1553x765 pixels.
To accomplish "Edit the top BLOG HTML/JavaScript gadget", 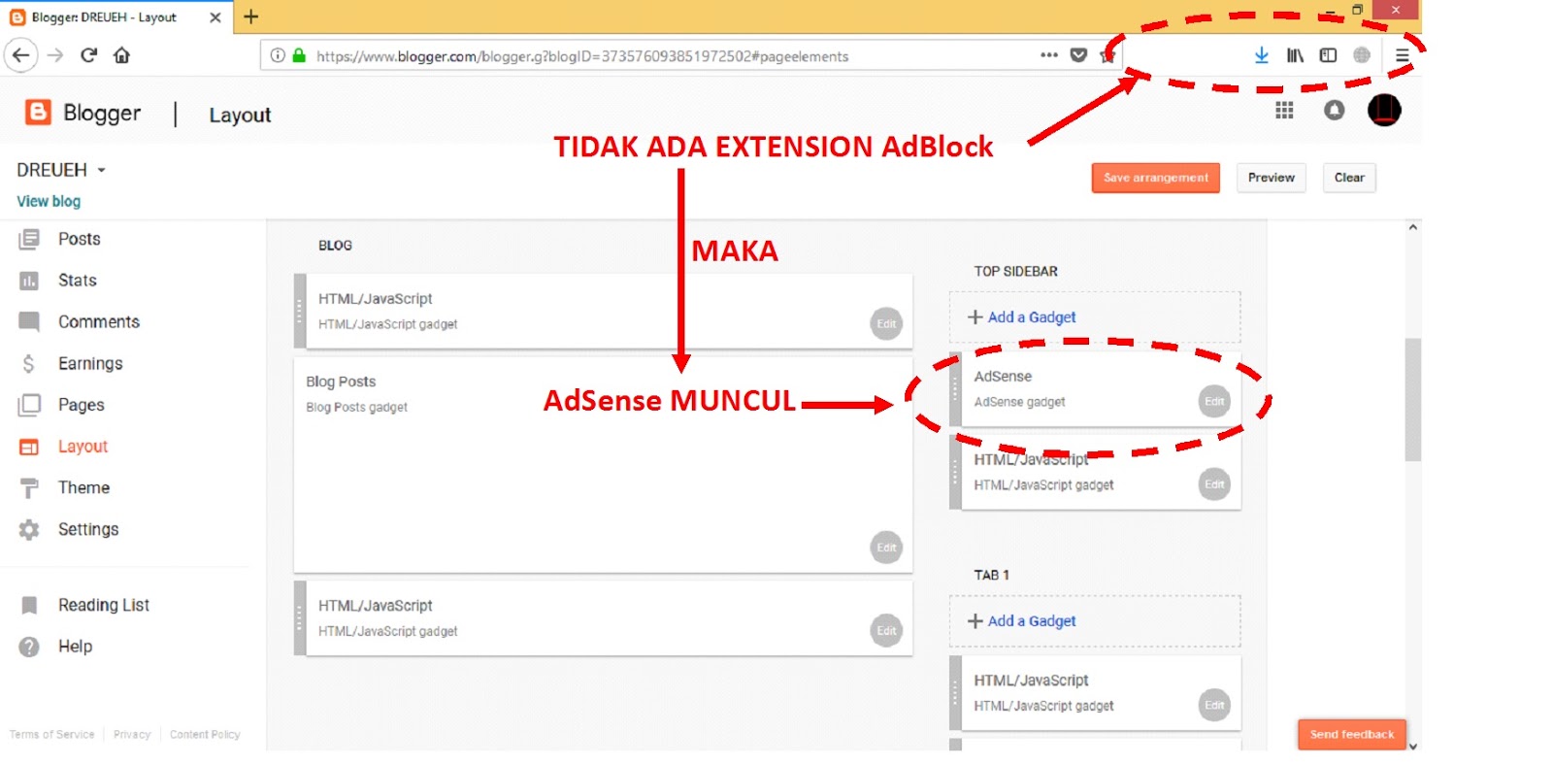I will pos(886,323).
